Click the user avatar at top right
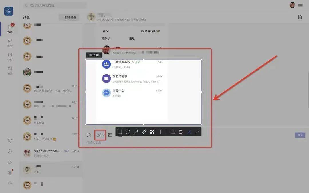This screenshot has height=193, width=309. (292, 5)
